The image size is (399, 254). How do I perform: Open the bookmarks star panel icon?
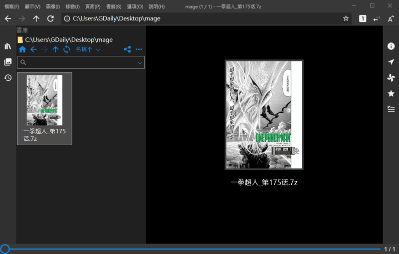391,93
